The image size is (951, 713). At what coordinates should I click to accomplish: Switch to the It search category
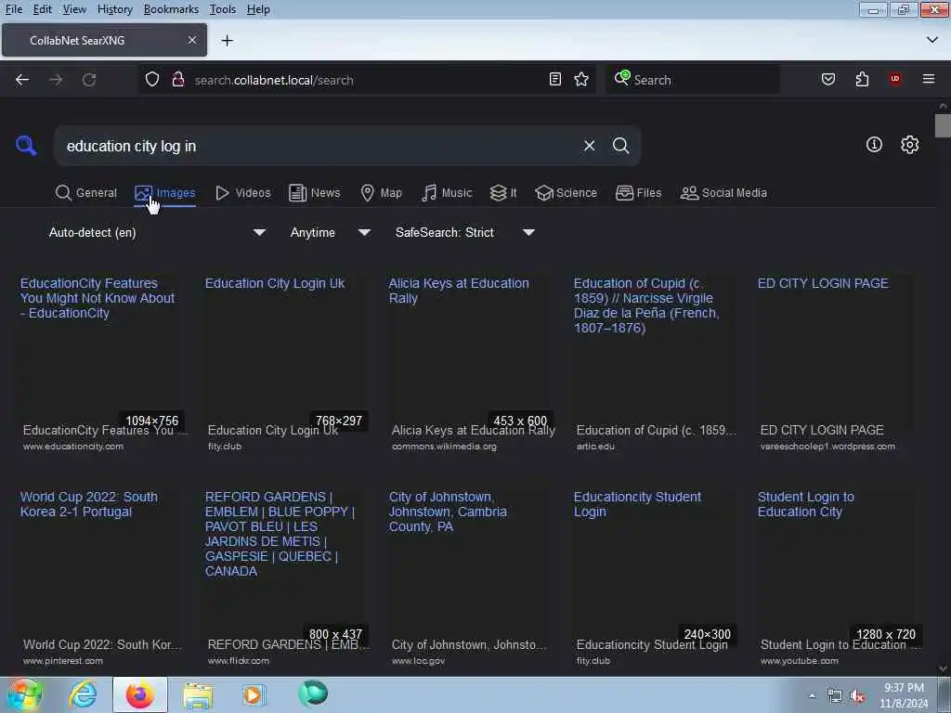click(503, 193)
